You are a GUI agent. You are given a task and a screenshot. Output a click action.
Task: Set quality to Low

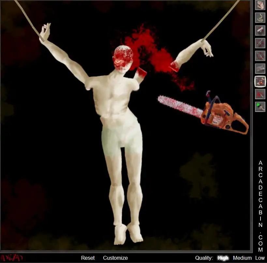pyautogui.click(x=260, y=258)
